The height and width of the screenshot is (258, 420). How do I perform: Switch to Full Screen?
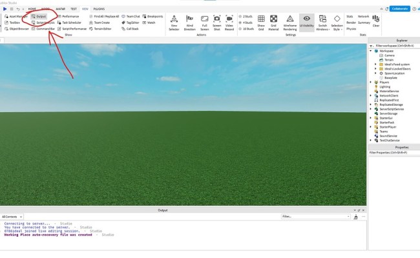(205, 23)
